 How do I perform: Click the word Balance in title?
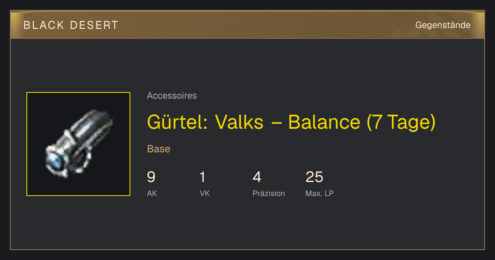click(324, 122)
